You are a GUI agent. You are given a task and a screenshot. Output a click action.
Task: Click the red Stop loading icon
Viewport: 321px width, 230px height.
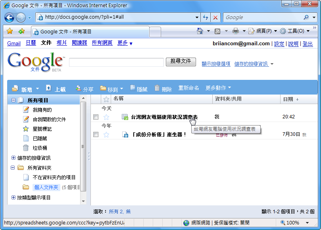click(x=215, y=17)
